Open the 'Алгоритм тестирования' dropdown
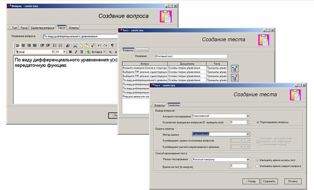314x190 pixels. 248,116
